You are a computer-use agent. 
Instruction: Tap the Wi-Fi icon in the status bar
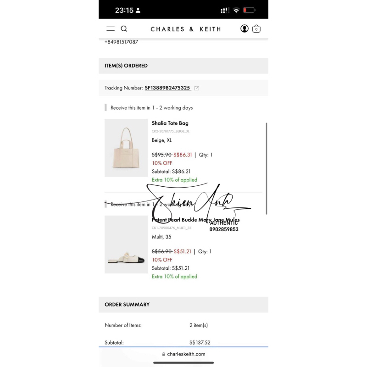(236, 9)
